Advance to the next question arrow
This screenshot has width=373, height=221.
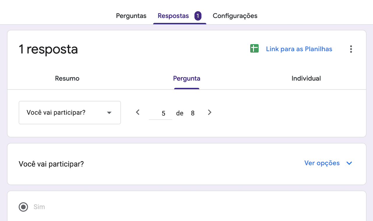click(x=210, y=112)
